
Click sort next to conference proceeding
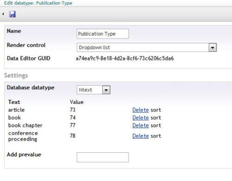click(156, 136)
